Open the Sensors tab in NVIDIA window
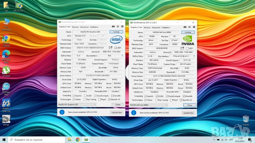This screenshot has height=143, width=255. tap(147, 27)
